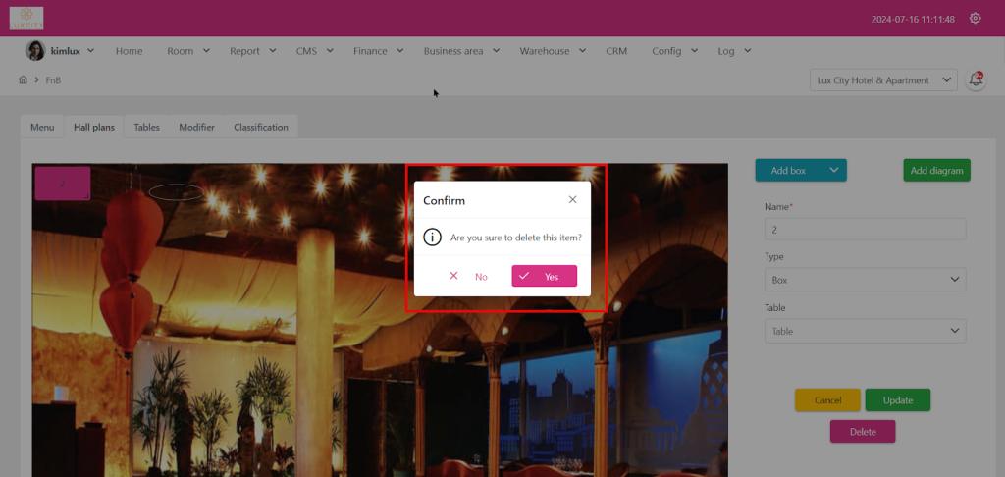
Task: Expand the Add box dropdown arrow
Action: (833, 171)
